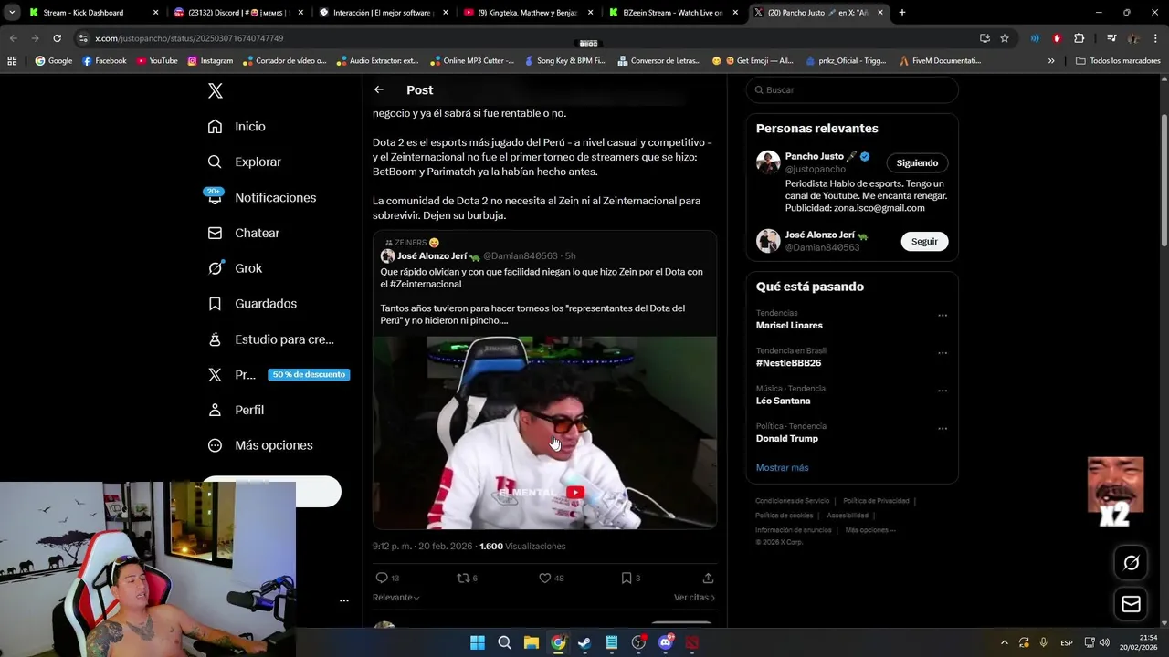Click the share post icon
Screen dimensions: 1169x657
pos(708,578)
